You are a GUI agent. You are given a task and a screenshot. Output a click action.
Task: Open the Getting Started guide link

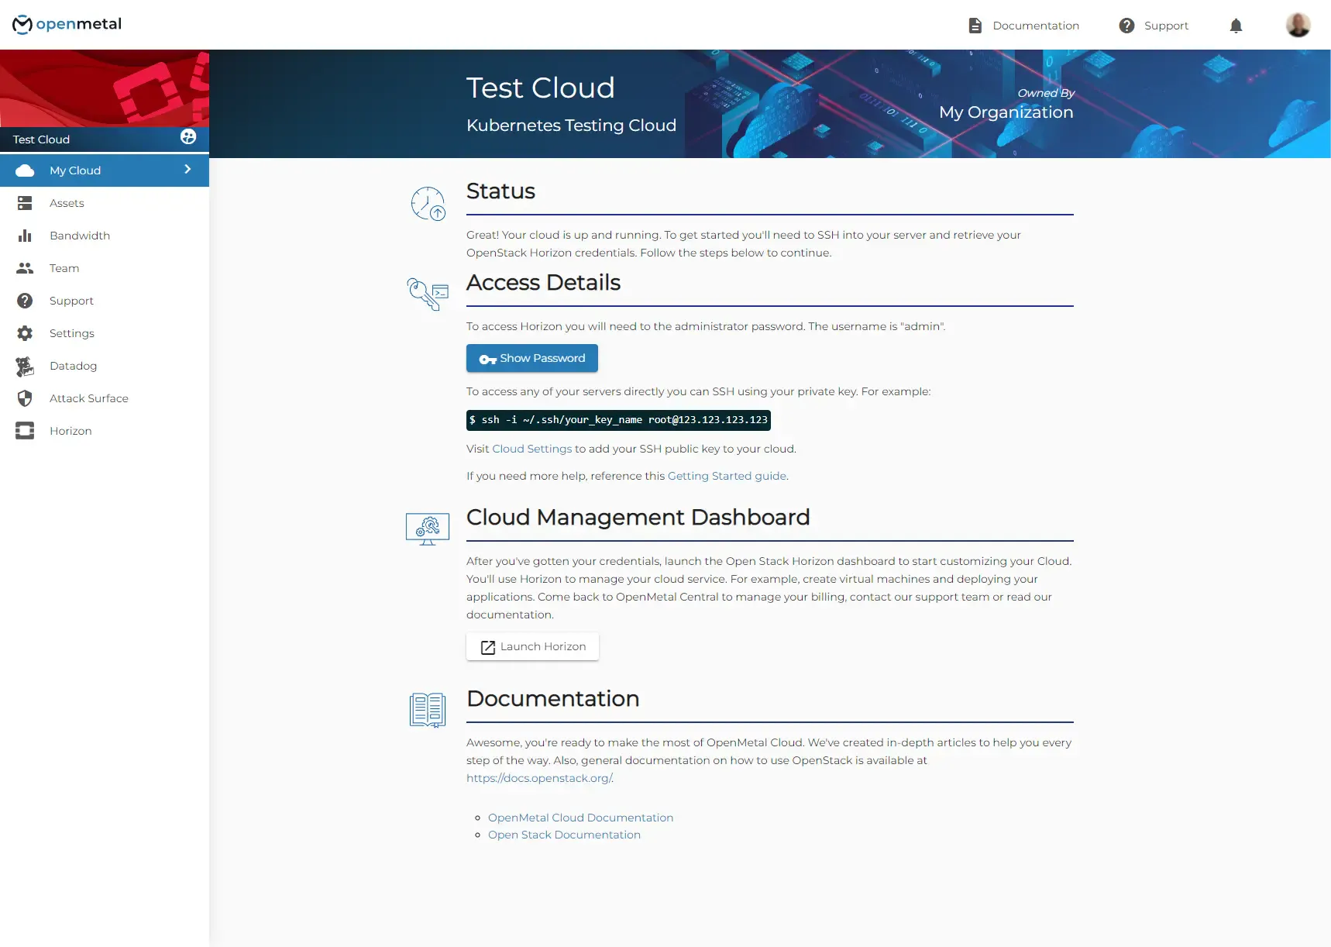pos(727,476)
